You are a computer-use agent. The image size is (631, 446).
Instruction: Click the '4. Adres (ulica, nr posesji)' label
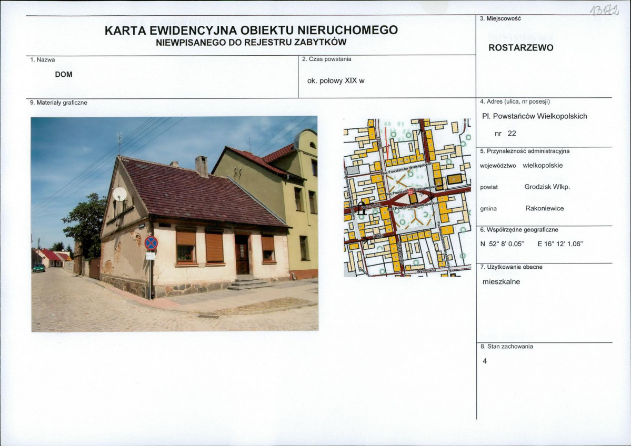pyautogui.click(x=515, y=102)
